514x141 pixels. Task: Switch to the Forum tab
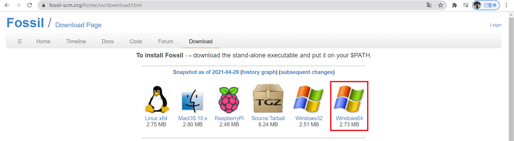click(x=166, y=41)
